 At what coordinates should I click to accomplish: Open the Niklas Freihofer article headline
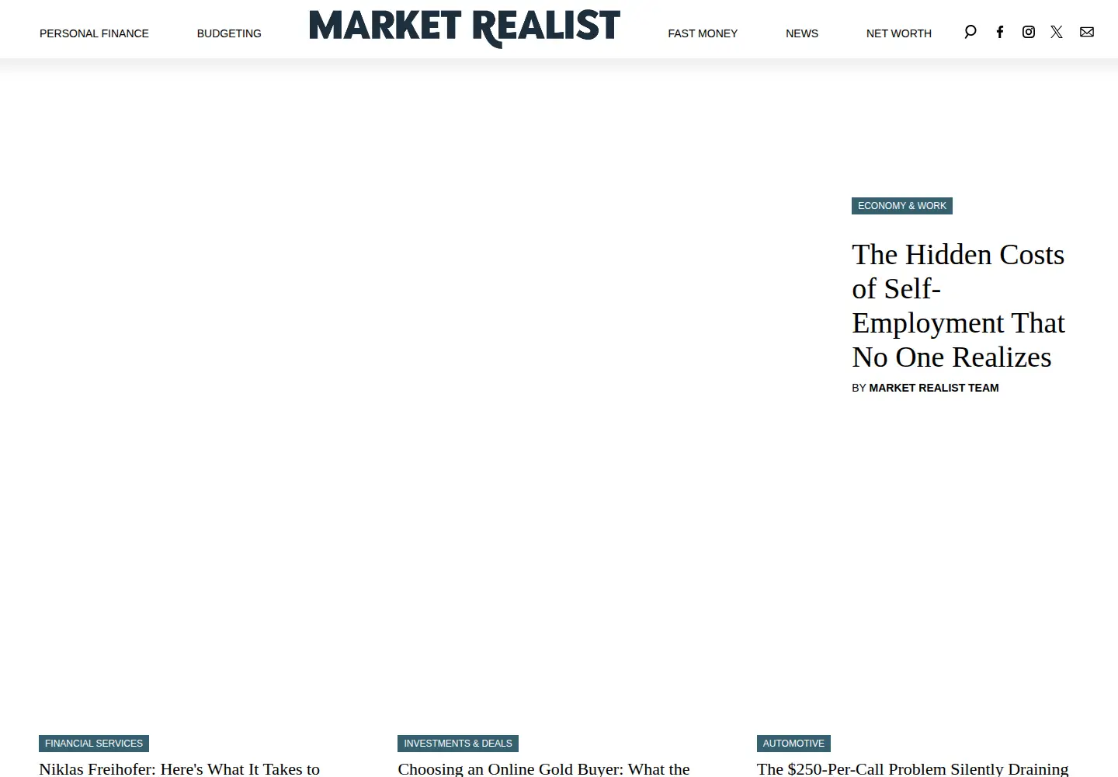click(x=179, y=768)
